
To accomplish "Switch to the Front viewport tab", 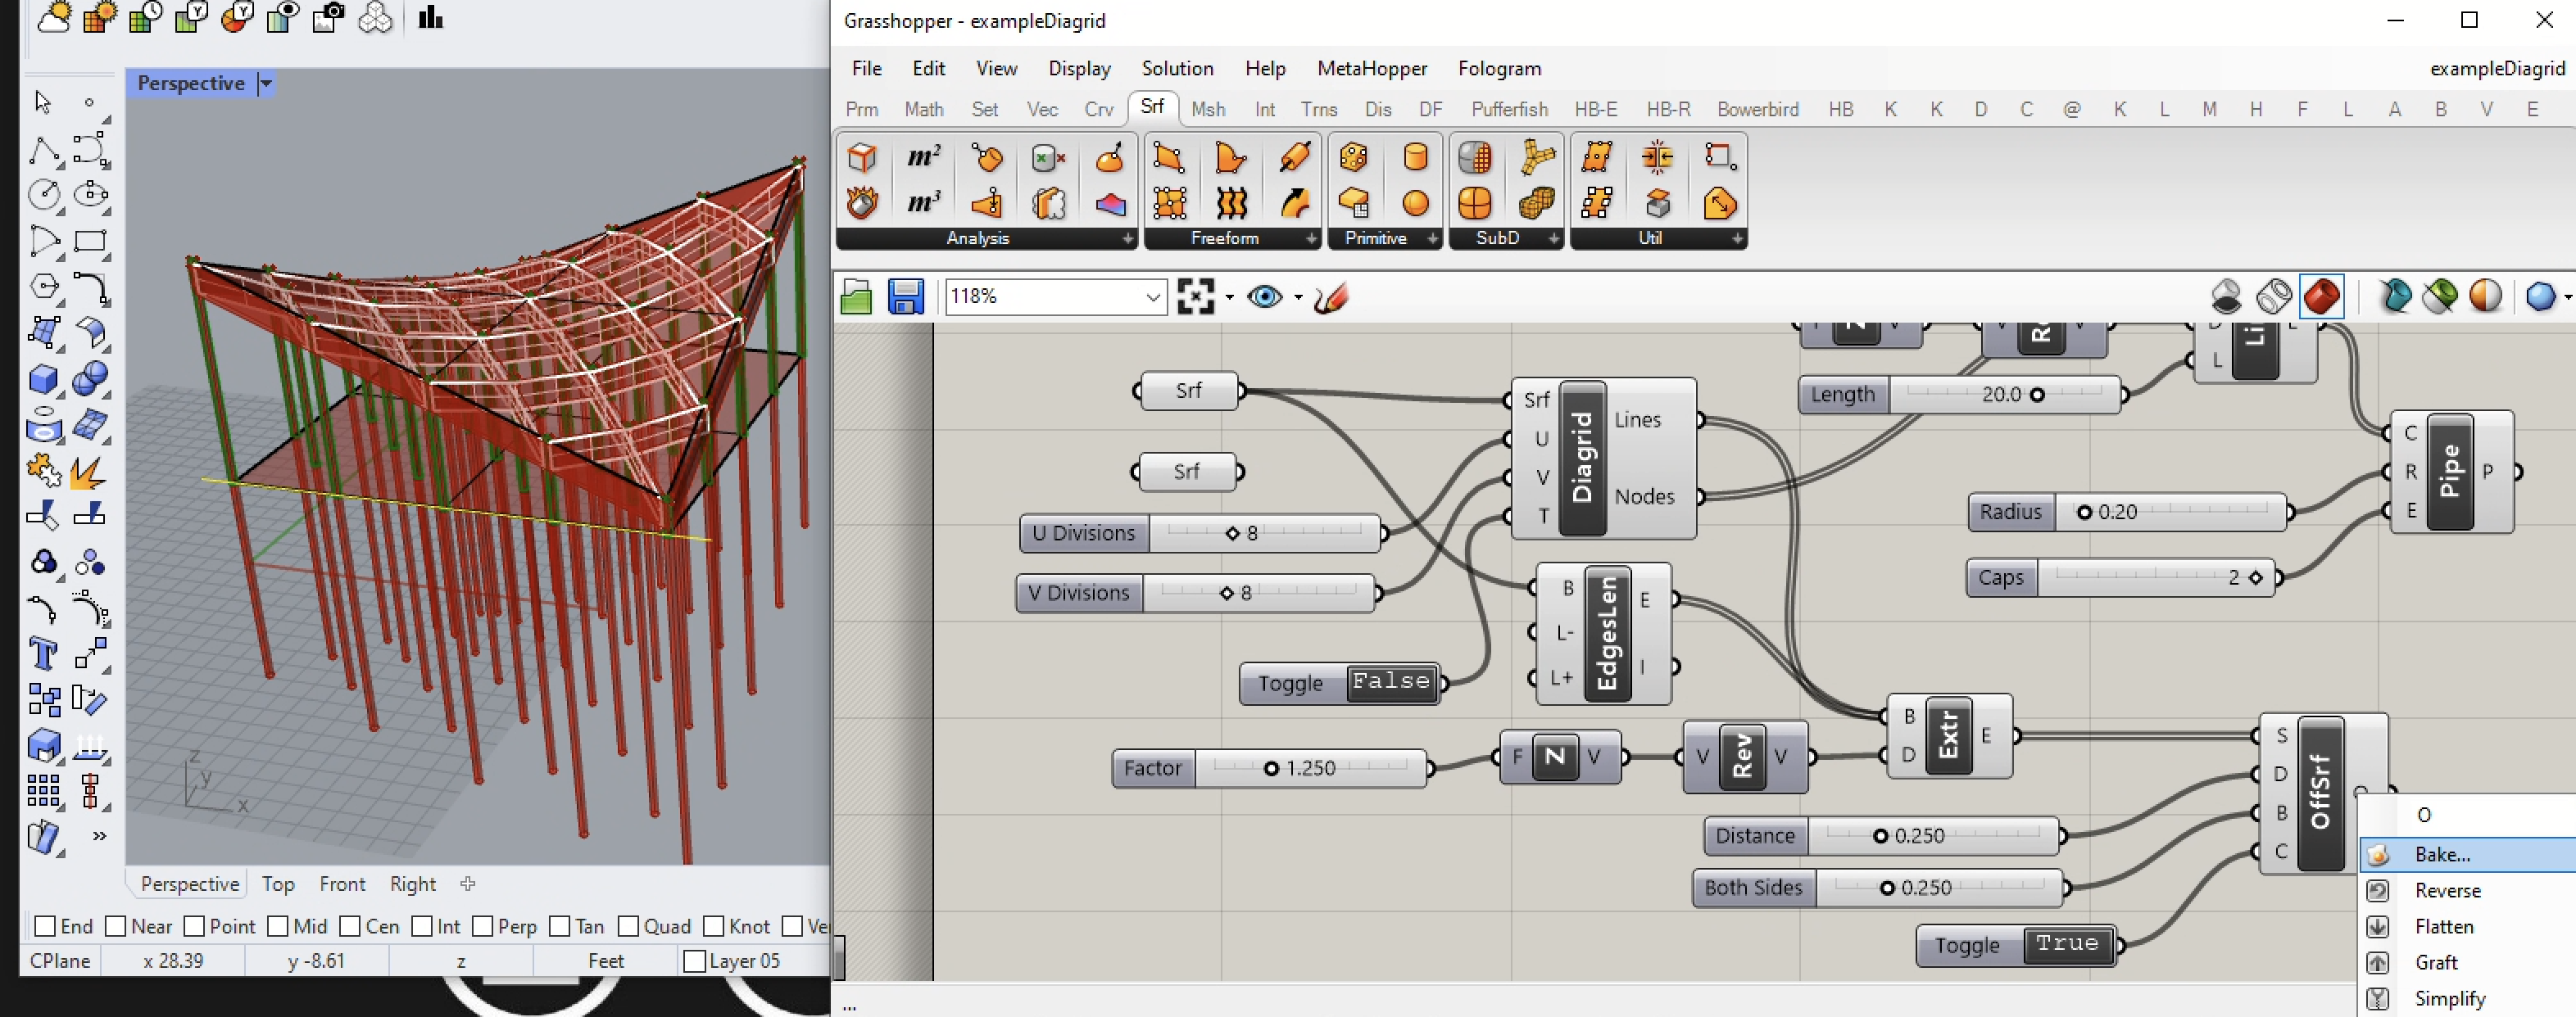I will (x=342, y=884).
